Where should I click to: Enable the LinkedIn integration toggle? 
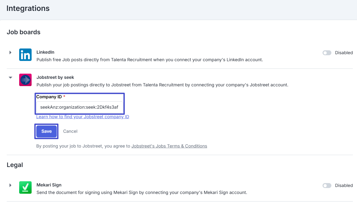(327, 53)
